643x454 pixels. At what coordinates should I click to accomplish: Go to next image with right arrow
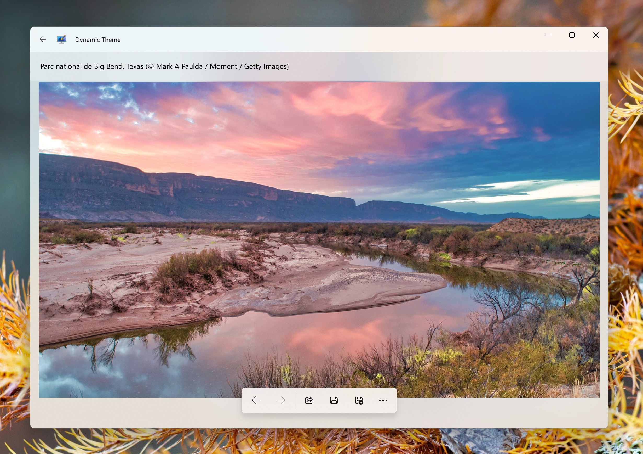(x=281, y=400)
